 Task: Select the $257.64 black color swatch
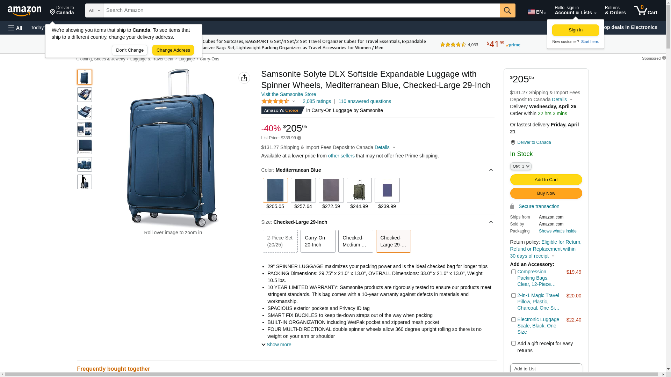pos(303,191)
